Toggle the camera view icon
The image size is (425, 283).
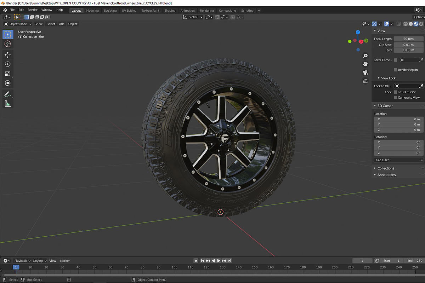pyautogui.click(x=365, y=73)
